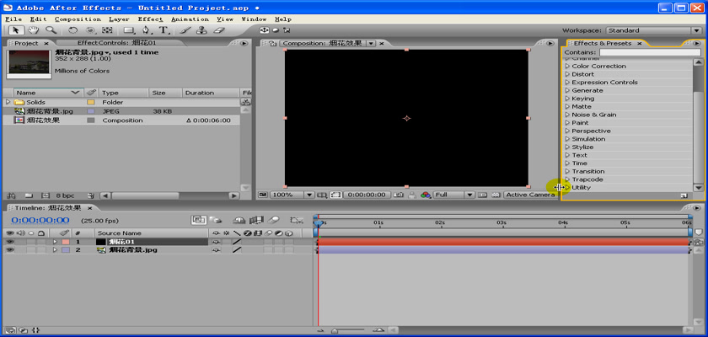Select the Eraser tool
The image size is (708, 337).
[x=218, y=30]
